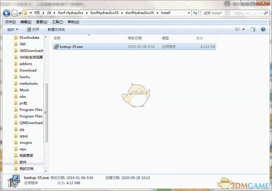Sort by 大小 column header
This screenshot has width=272, height=191.
point(206,38)
